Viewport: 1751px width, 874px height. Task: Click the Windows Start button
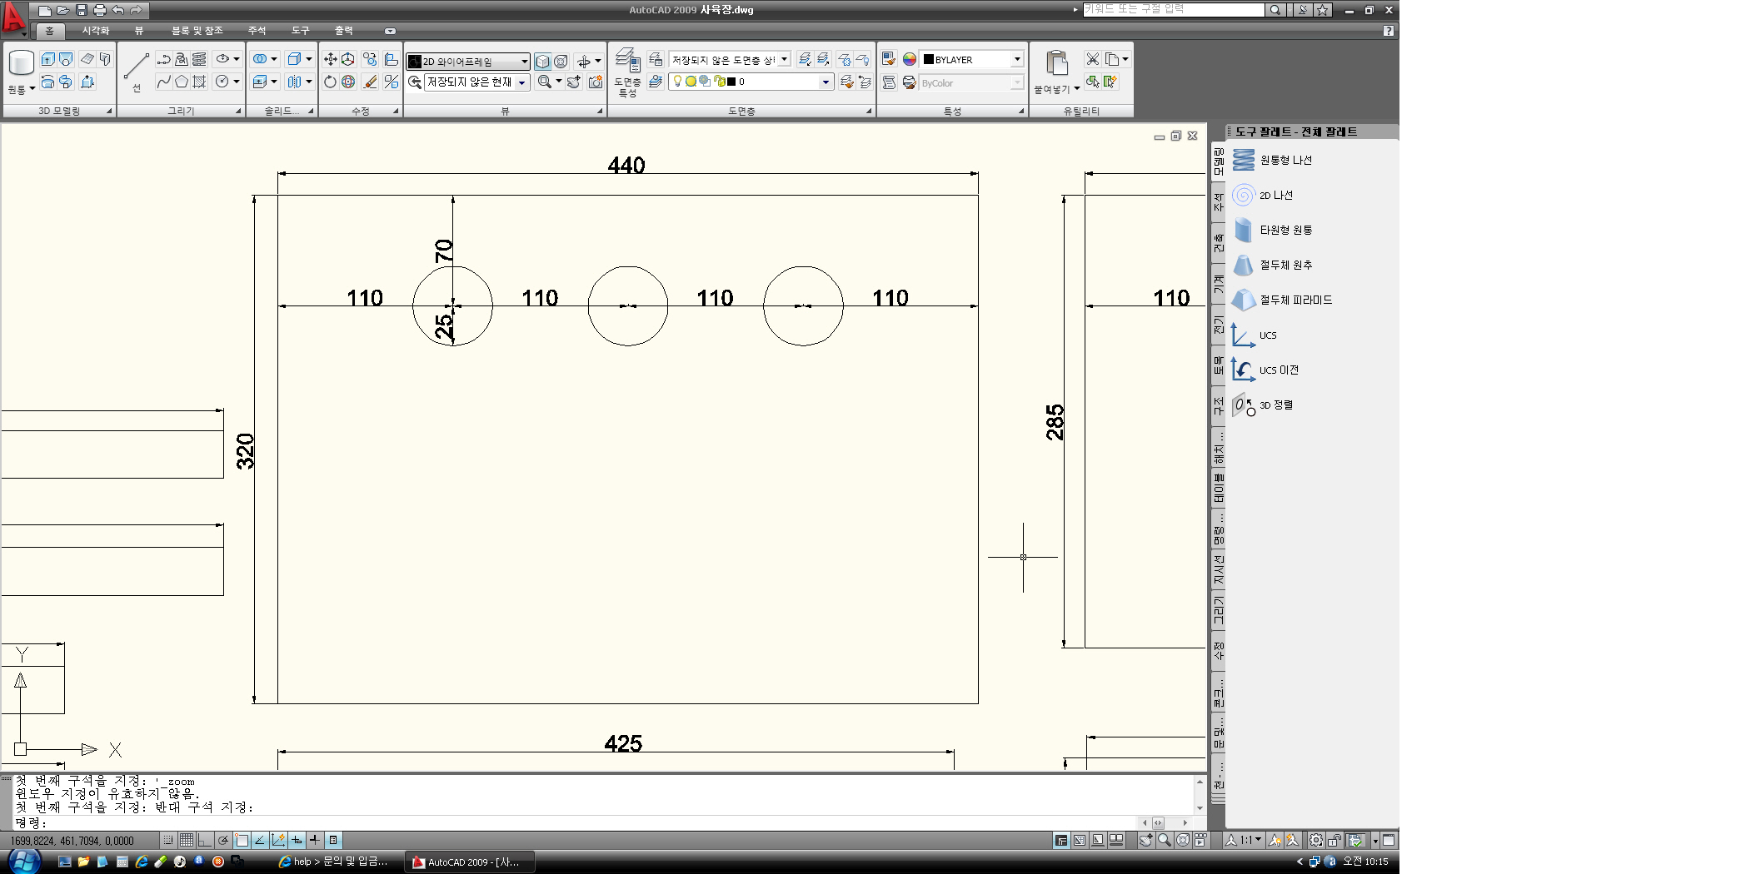24,862
